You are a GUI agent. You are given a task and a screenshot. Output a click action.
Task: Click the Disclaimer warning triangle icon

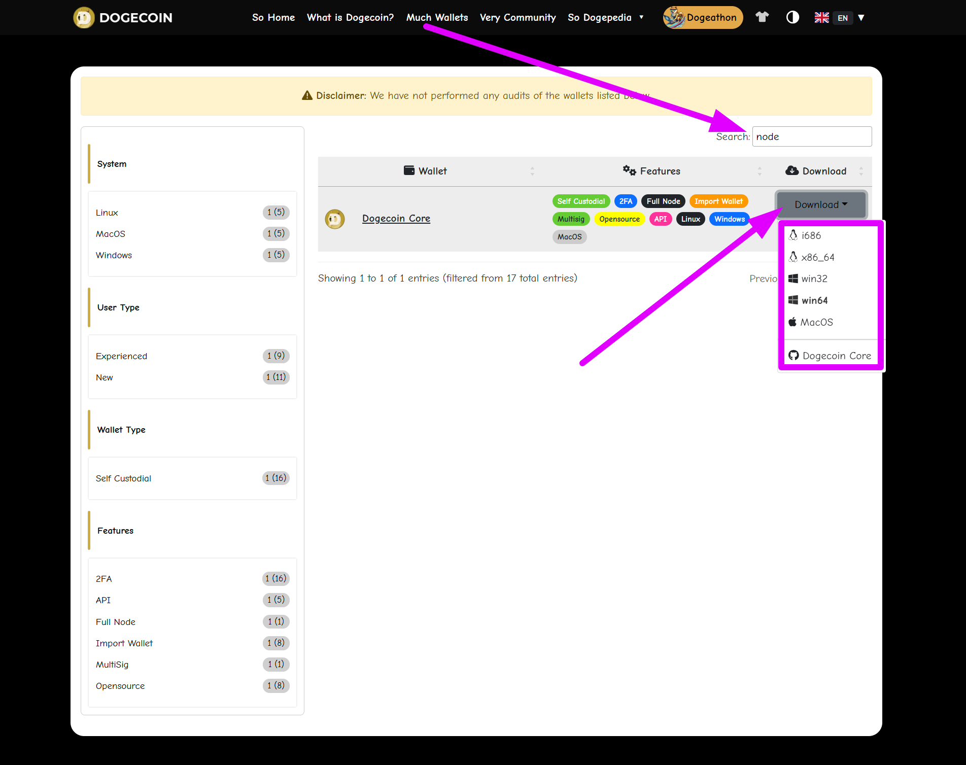(x=307, y=95)
